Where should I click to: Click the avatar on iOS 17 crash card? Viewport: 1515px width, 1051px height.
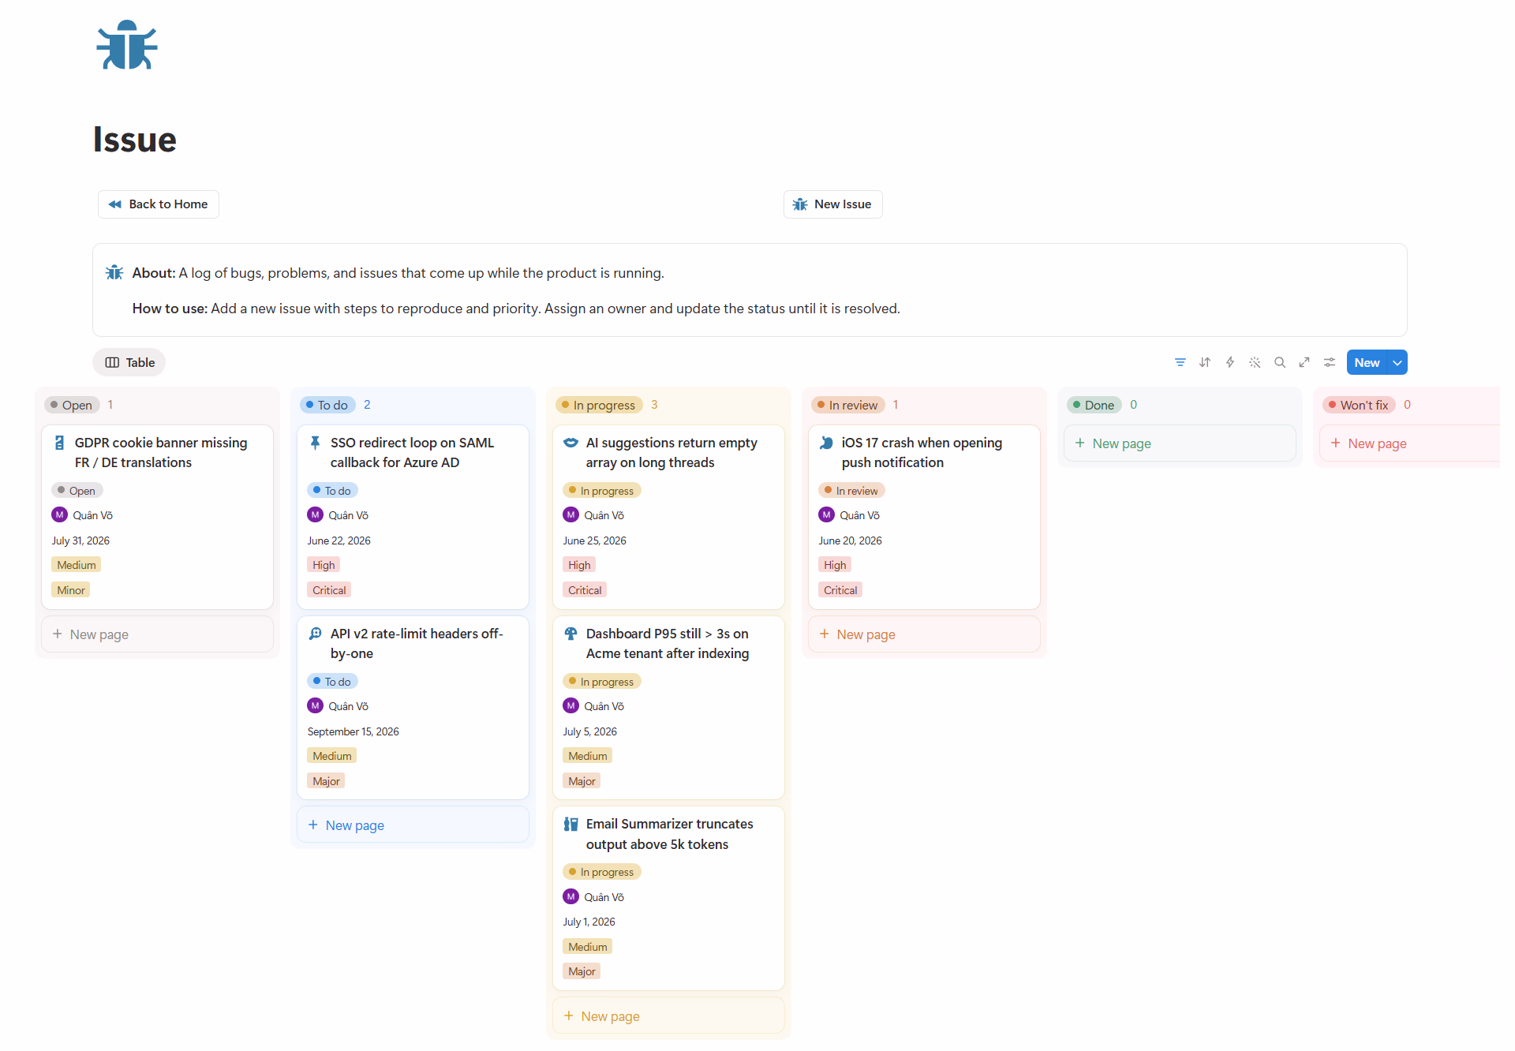pyautogui.click(x=826, y=514)
